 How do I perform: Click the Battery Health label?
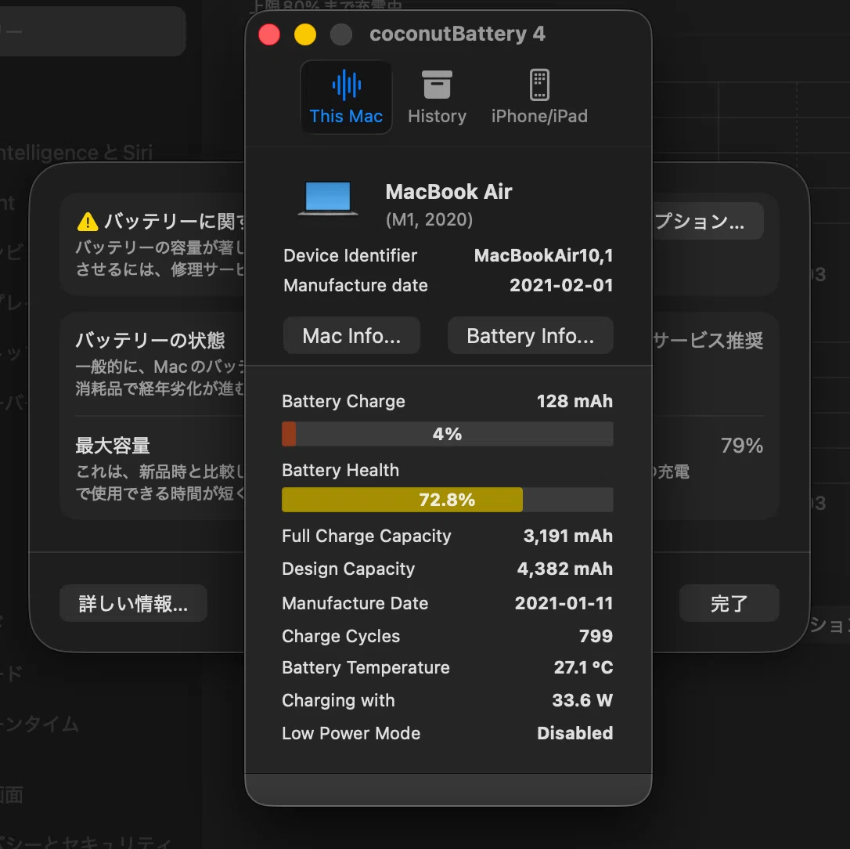pyautogui.click(x=340, y=471)
